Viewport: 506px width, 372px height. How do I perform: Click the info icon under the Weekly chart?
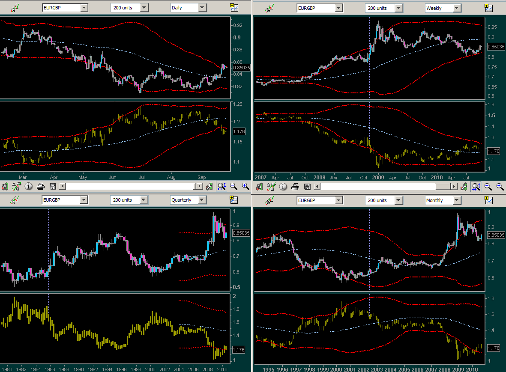click(x=283, y=187)
